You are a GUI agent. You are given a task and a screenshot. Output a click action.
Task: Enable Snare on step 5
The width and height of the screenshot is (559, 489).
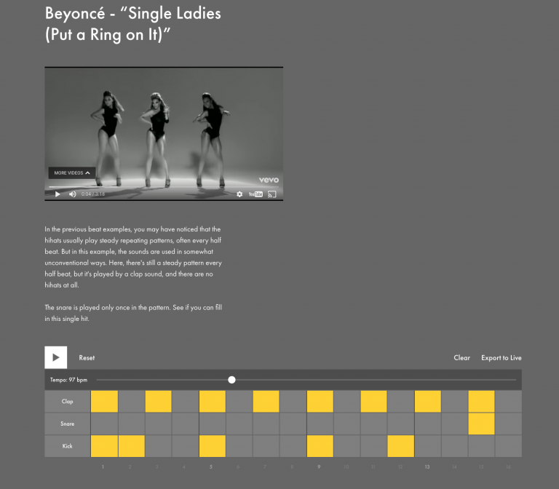click(212, 424)
